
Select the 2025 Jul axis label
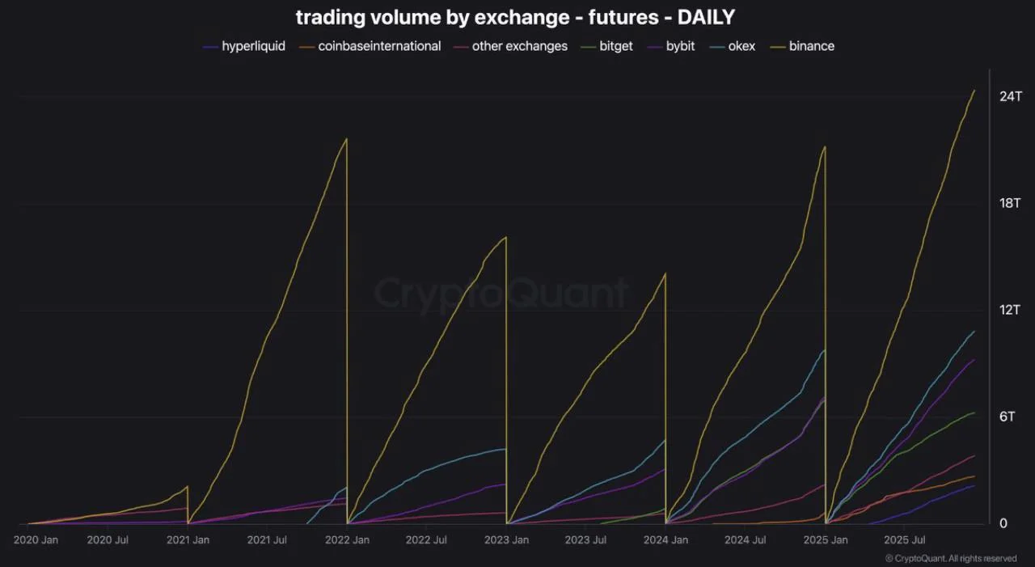[905, 539]
